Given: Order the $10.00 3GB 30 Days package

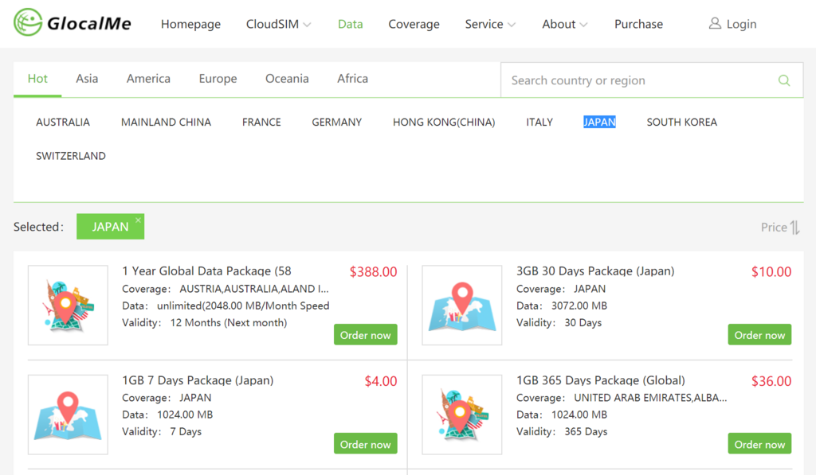Looking at the screenshot, I should [x=759, y=335].
